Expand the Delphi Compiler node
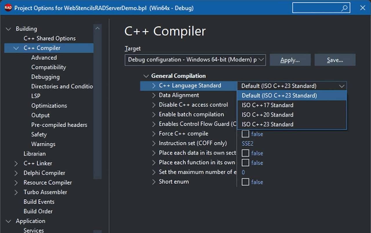 click(x=17, y=173)
